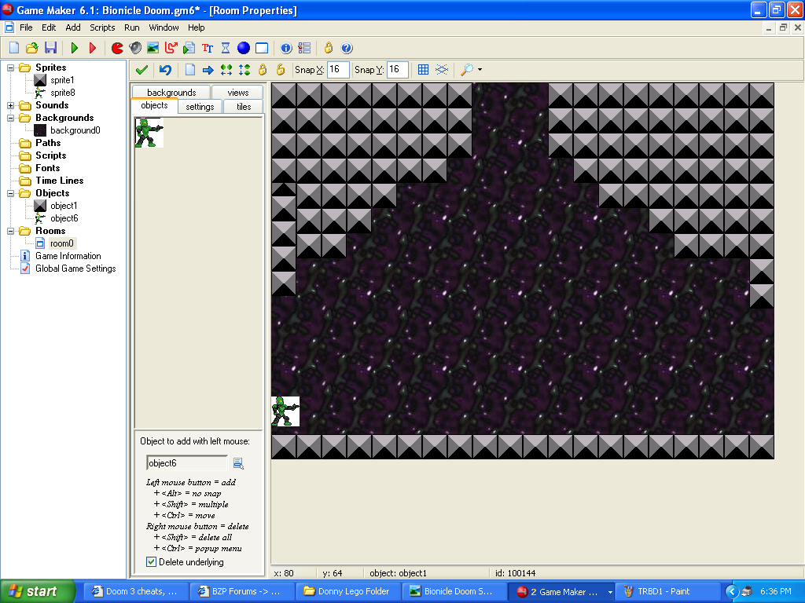
Task: Open the Scripts menu
Action: [x=102, y=27]
